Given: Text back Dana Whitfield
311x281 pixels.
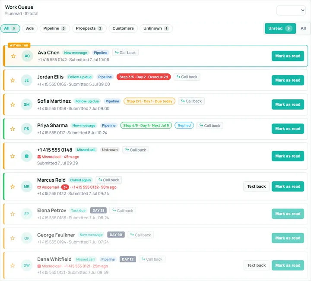Looking at the screenshot, I should (x=257, y=265).
